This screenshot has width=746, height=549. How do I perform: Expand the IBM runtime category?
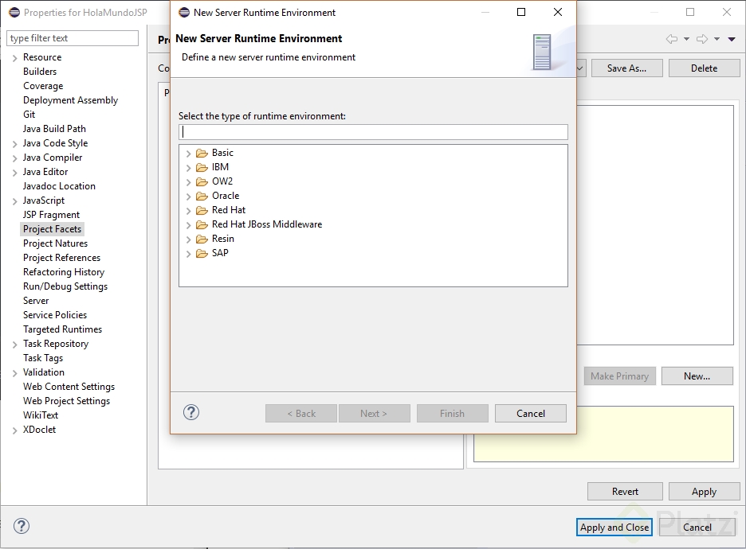(x=188, y=168)
